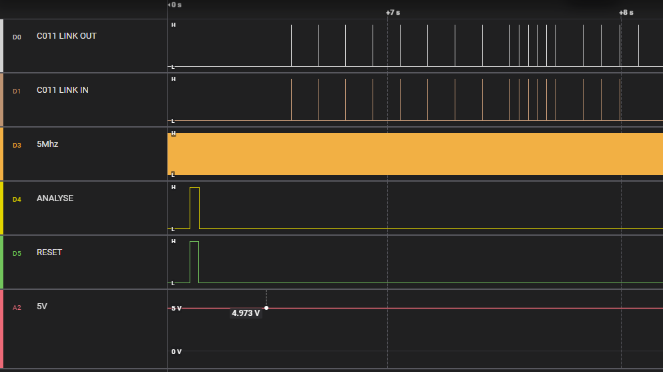Select the C011 LINK IN channel label
The image size is (663, 372).
click(62, 90)
